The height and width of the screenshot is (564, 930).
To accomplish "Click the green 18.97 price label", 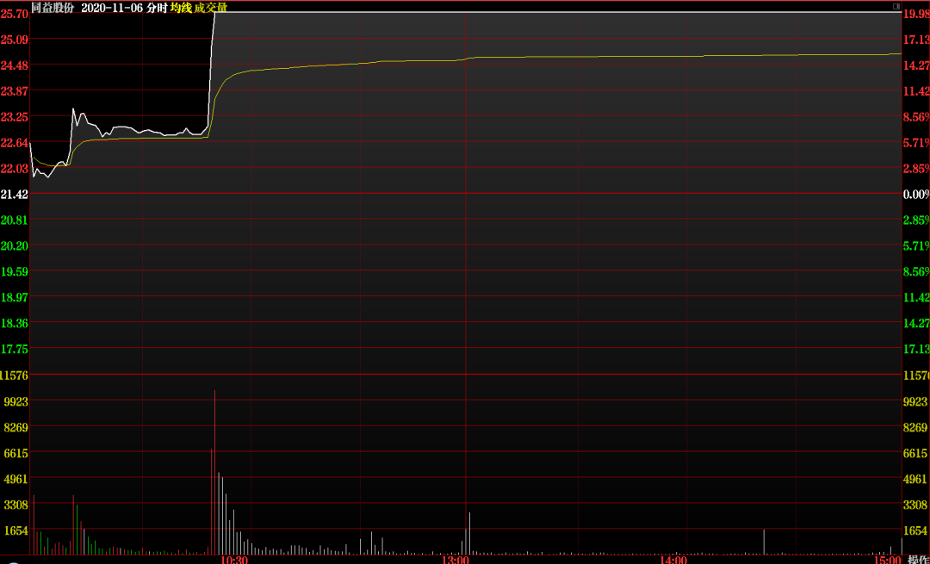I will pyautogui.click(x=14, y=297).
